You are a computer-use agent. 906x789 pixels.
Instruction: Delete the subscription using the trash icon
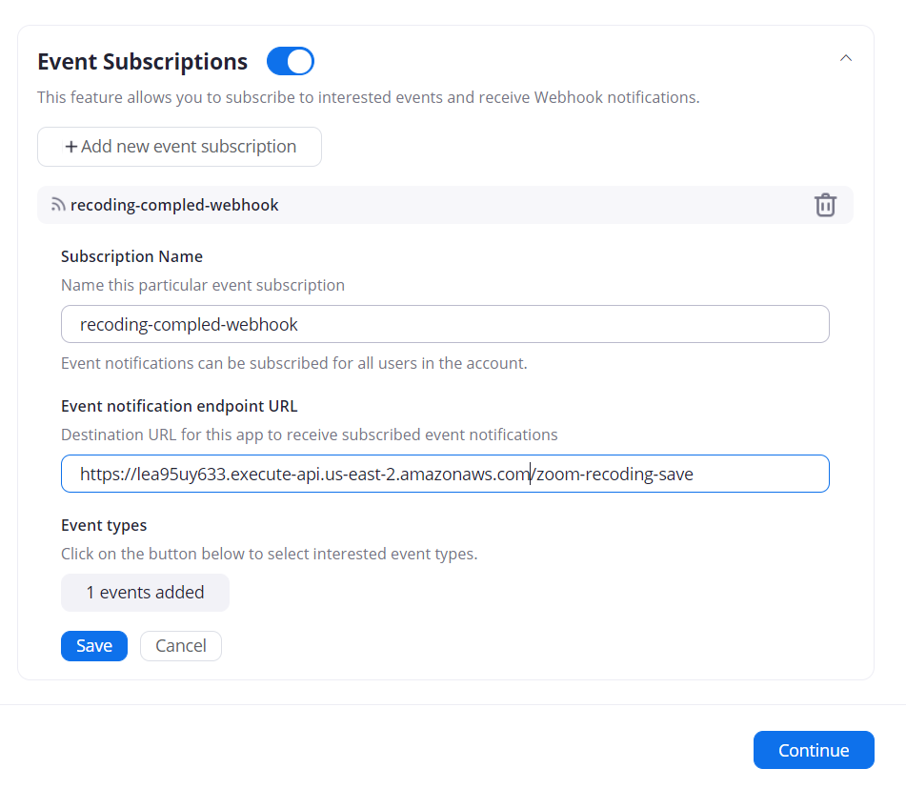[x=825, y=205]
